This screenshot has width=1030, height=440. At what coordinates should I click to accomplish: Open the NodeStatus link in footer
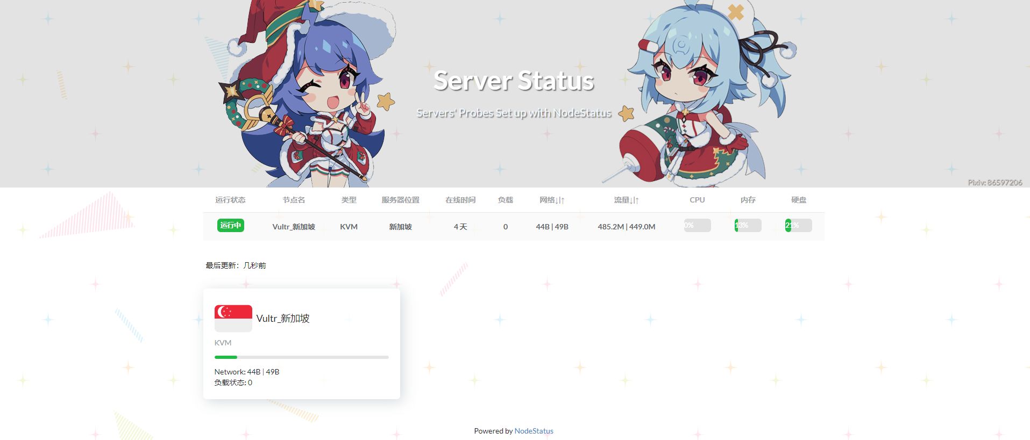534,431
